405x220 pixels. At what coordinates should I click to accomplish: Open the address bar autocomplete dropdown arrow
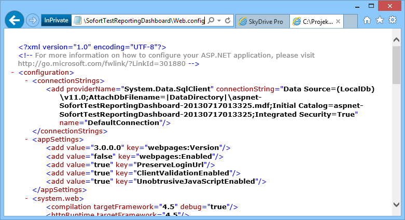point(220,21)
